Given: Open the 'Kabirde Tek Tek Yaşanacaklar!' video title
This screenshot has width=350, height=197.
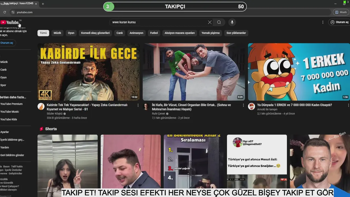Looking at the screenshot, I should [x=87, y=107].
